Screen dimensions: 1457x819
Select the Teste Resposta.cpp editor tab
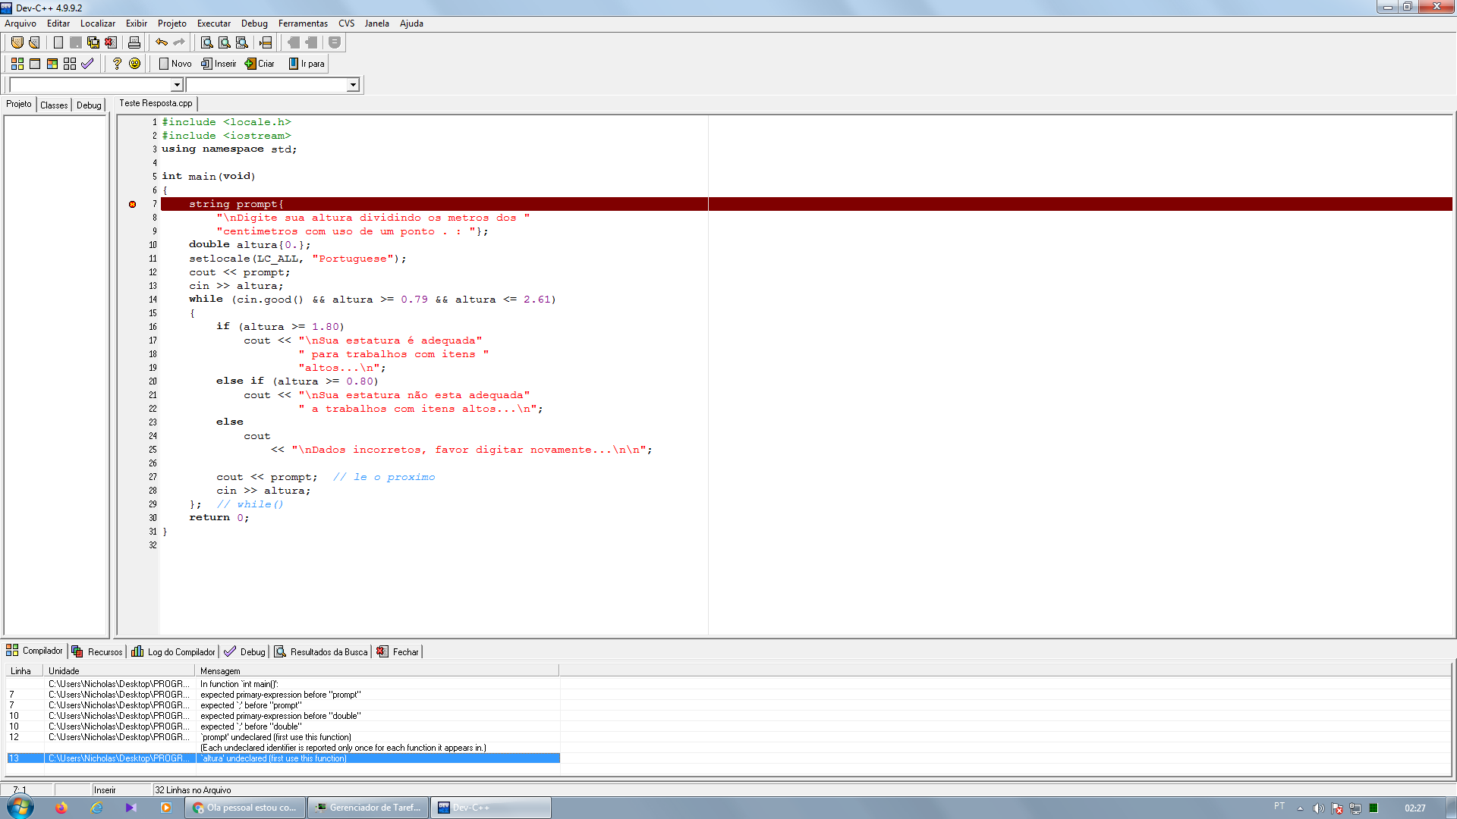pyautogui.click(x=156, y=103)
